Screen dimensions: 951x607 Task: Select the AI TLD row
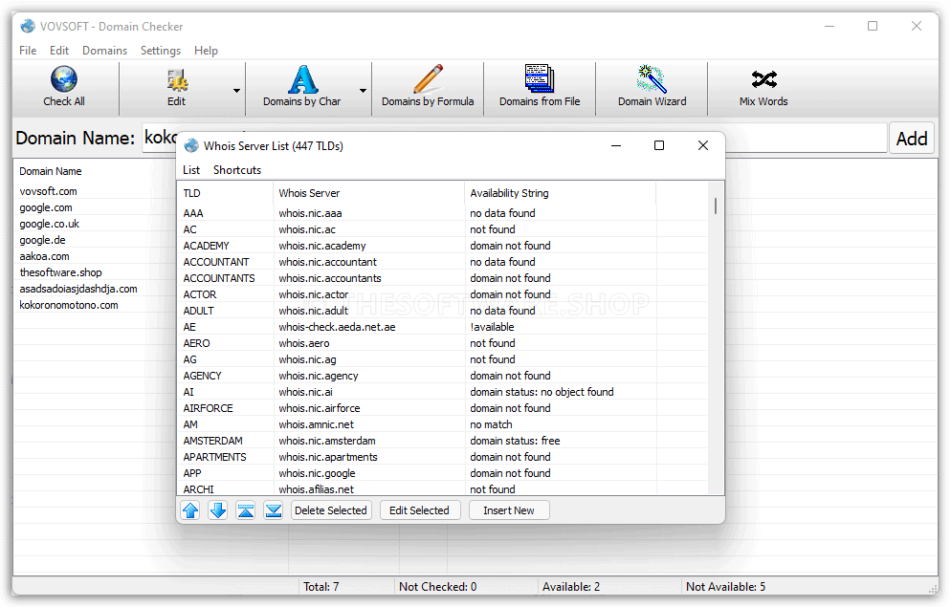tap(443, 393)
